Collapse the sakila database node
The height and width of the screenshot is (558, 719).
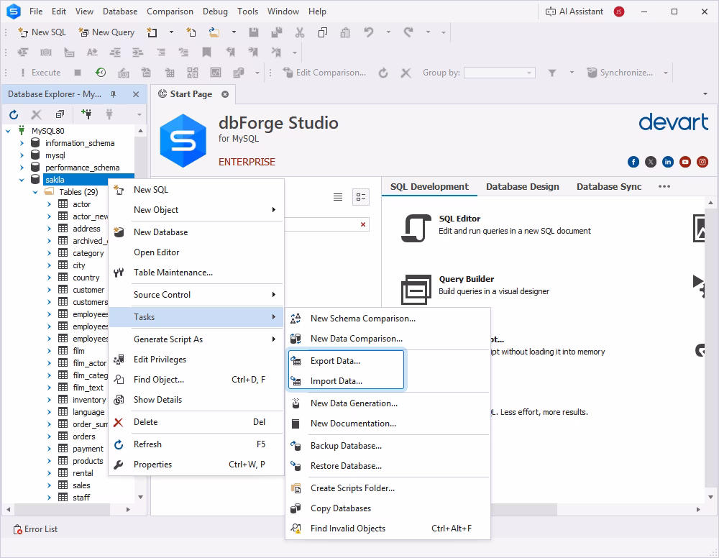coord(22,180)
